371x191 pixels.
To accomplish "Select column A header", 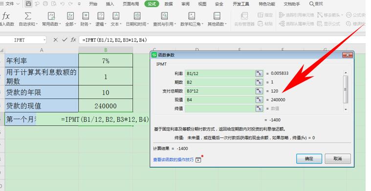I will tap(42, 50).
